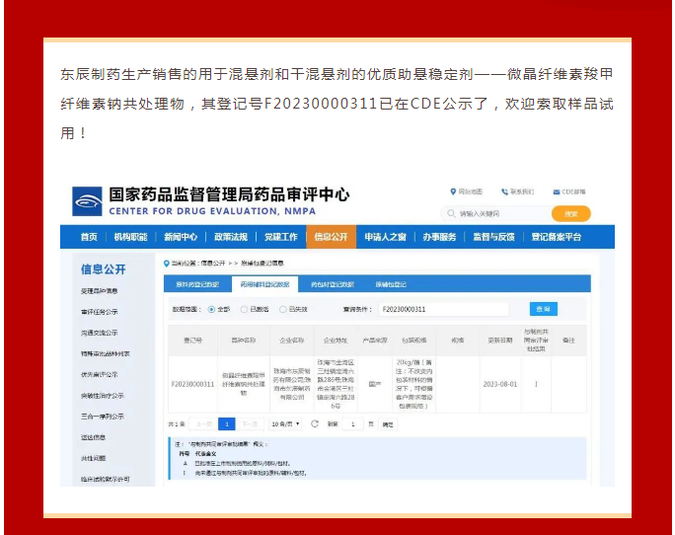Click the refresh icon in the pagination bar
The image size is (675, 535).
tap(315, 423)
